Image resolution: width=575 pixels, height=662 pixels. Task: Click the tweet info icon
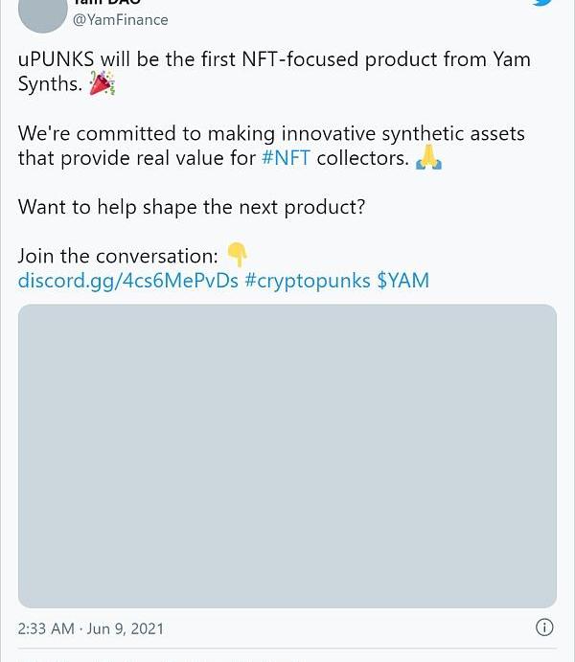pyautogui.click(x=544, y=628)
